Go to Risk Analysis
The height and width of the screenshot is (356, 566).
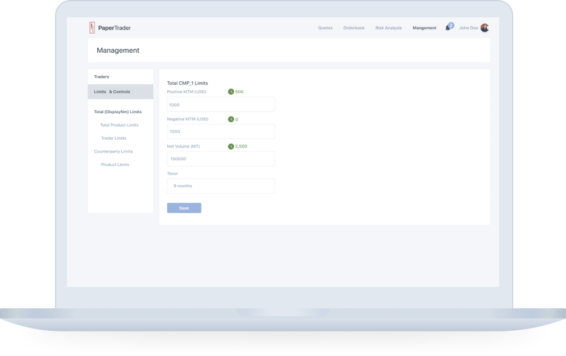coord(389,27)
